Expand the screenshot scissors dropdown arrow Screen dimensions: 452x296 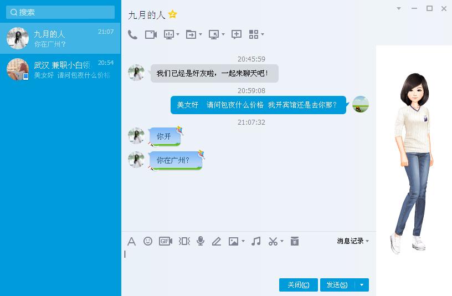tap(281, 241)
